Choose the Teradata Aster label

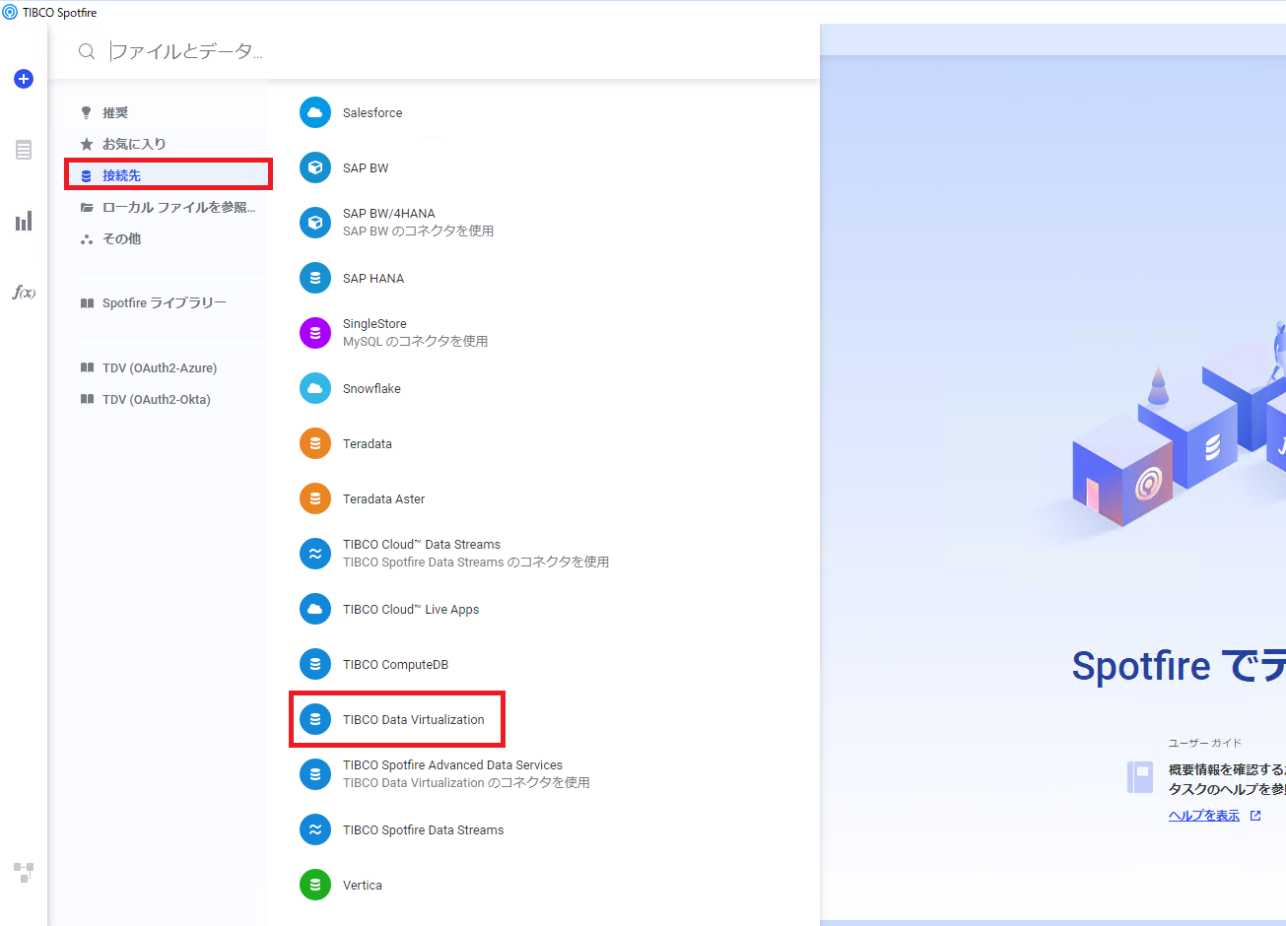(x=383, y=499)
